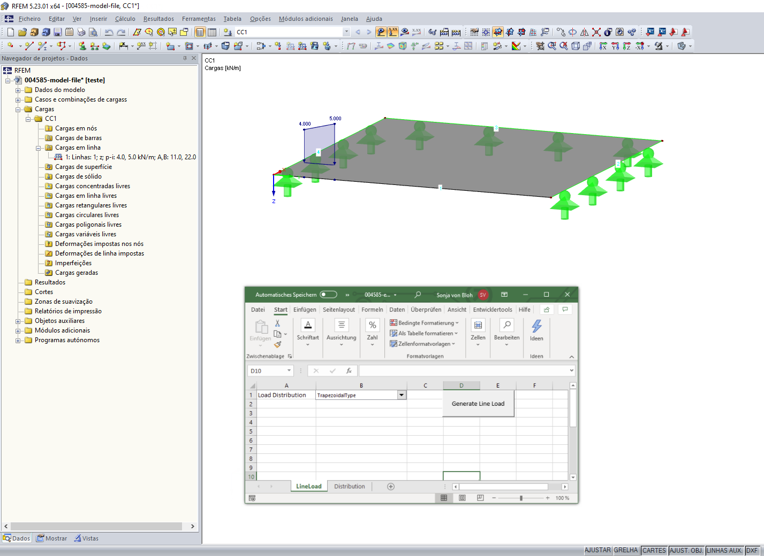The width and height of the screenshot is (764, 556).
Task: Click the Open file folder icon in RFEM
Action: 22,32
